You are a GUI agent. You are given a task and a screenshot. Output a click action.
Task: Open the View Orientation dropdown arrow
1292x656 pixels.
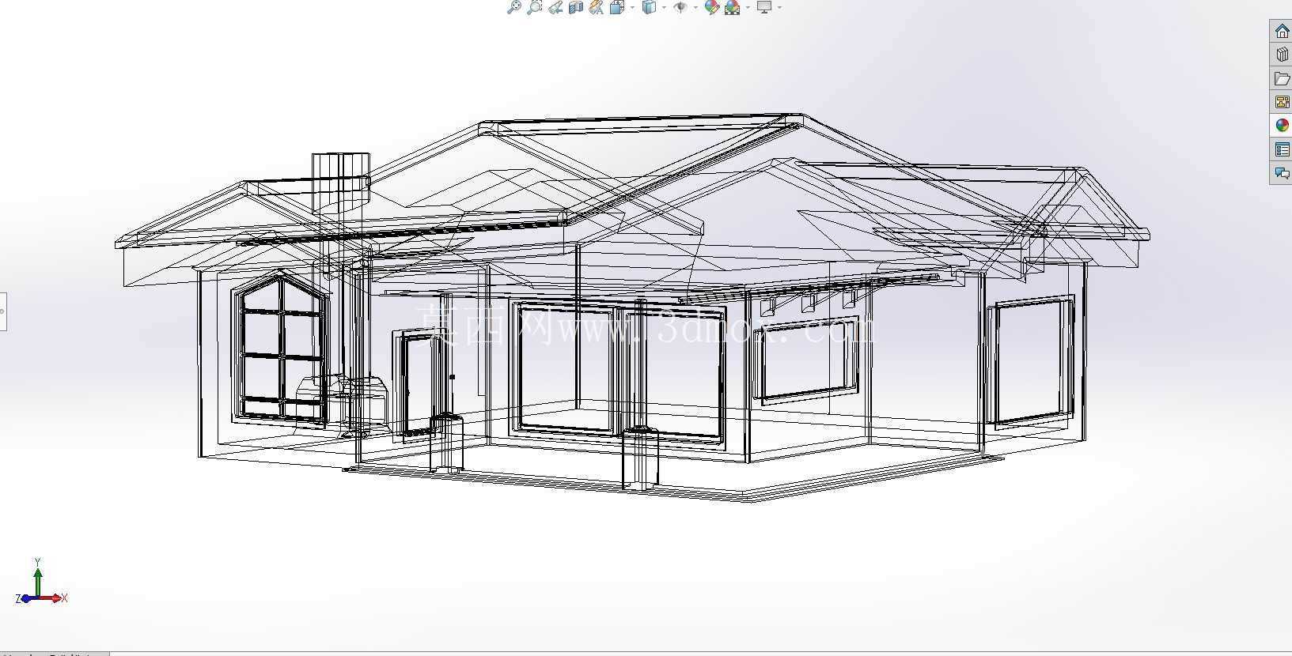pos(632,8)
